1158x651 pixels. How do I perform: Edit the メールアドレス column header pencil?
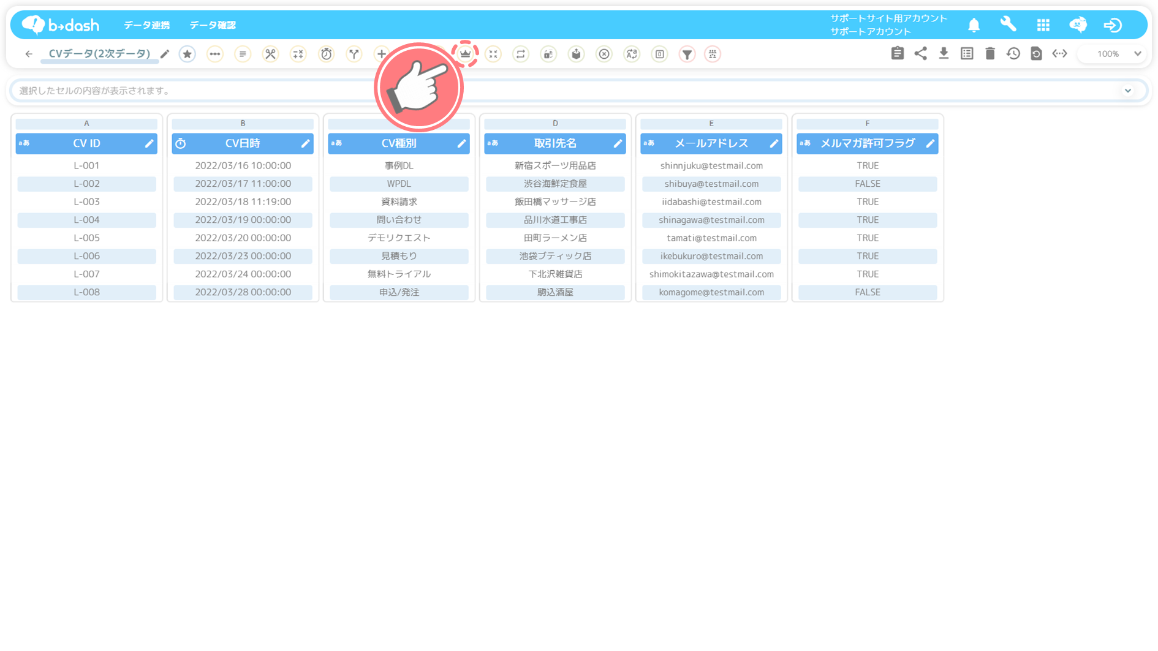[774, 143]
